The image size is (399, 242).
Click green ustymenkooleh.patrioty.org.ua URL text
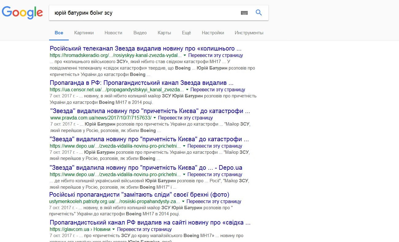click(x=114, y=202)
